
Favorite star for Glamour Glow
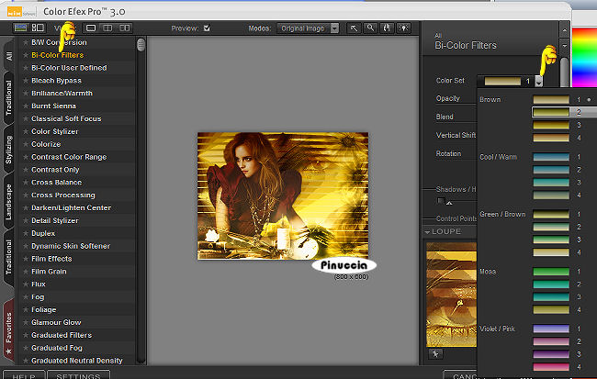(26, 322)
